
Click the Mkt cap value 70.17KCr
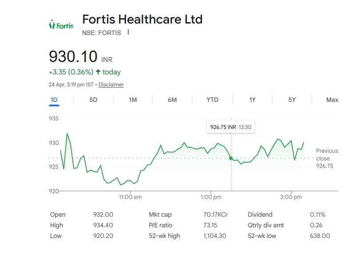click(x=215, y=214)
